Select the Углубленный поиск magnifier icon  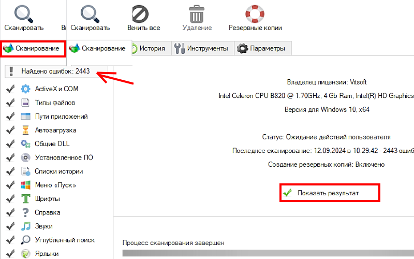pyautogui.click(x=25, y=240)
